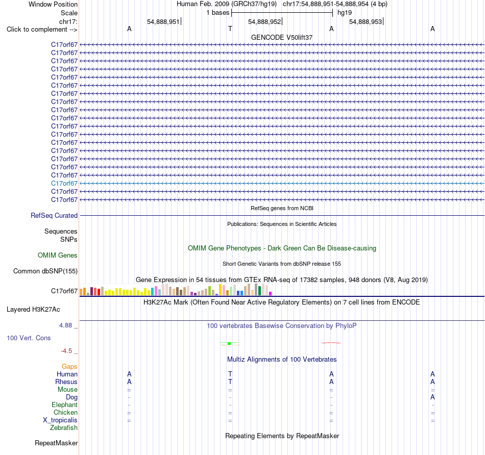Click the 'RefSeq genes from NCBI' title
The width and height of the screenshot is (485, 455).
coord(282,208)
